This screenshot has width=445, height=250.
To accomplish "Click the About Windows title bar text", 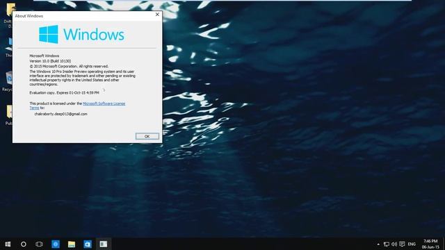I will [29, 16].
